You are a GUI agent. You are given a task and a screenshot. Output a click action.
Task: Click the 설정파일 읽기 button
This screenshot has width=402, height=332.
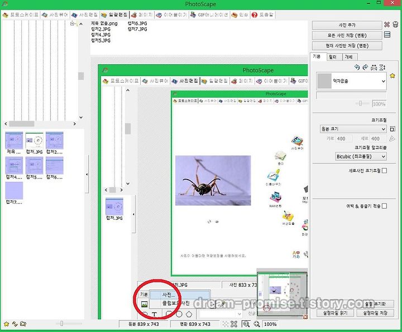coord(336,313)
